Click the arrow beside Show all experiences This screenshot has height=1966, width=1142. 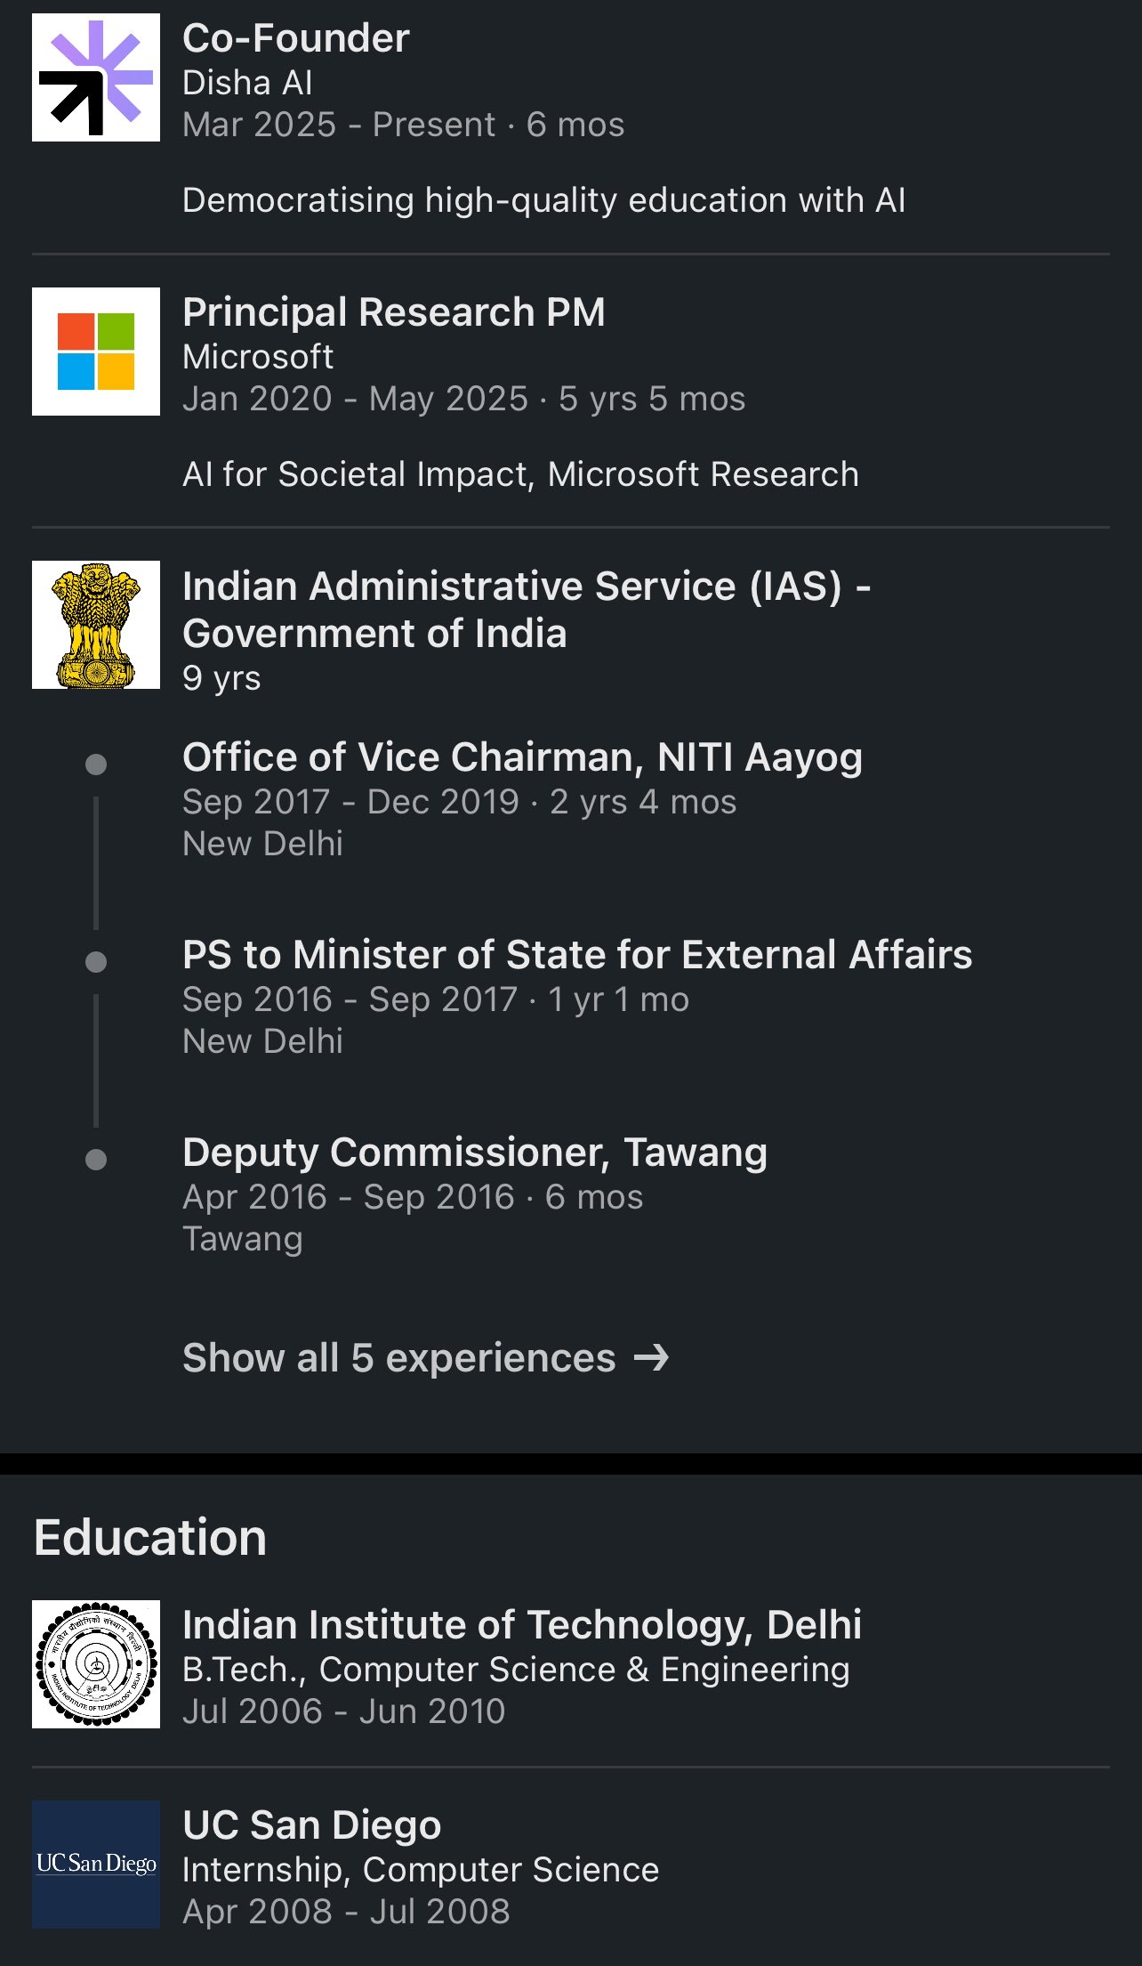click(651, 1358)
